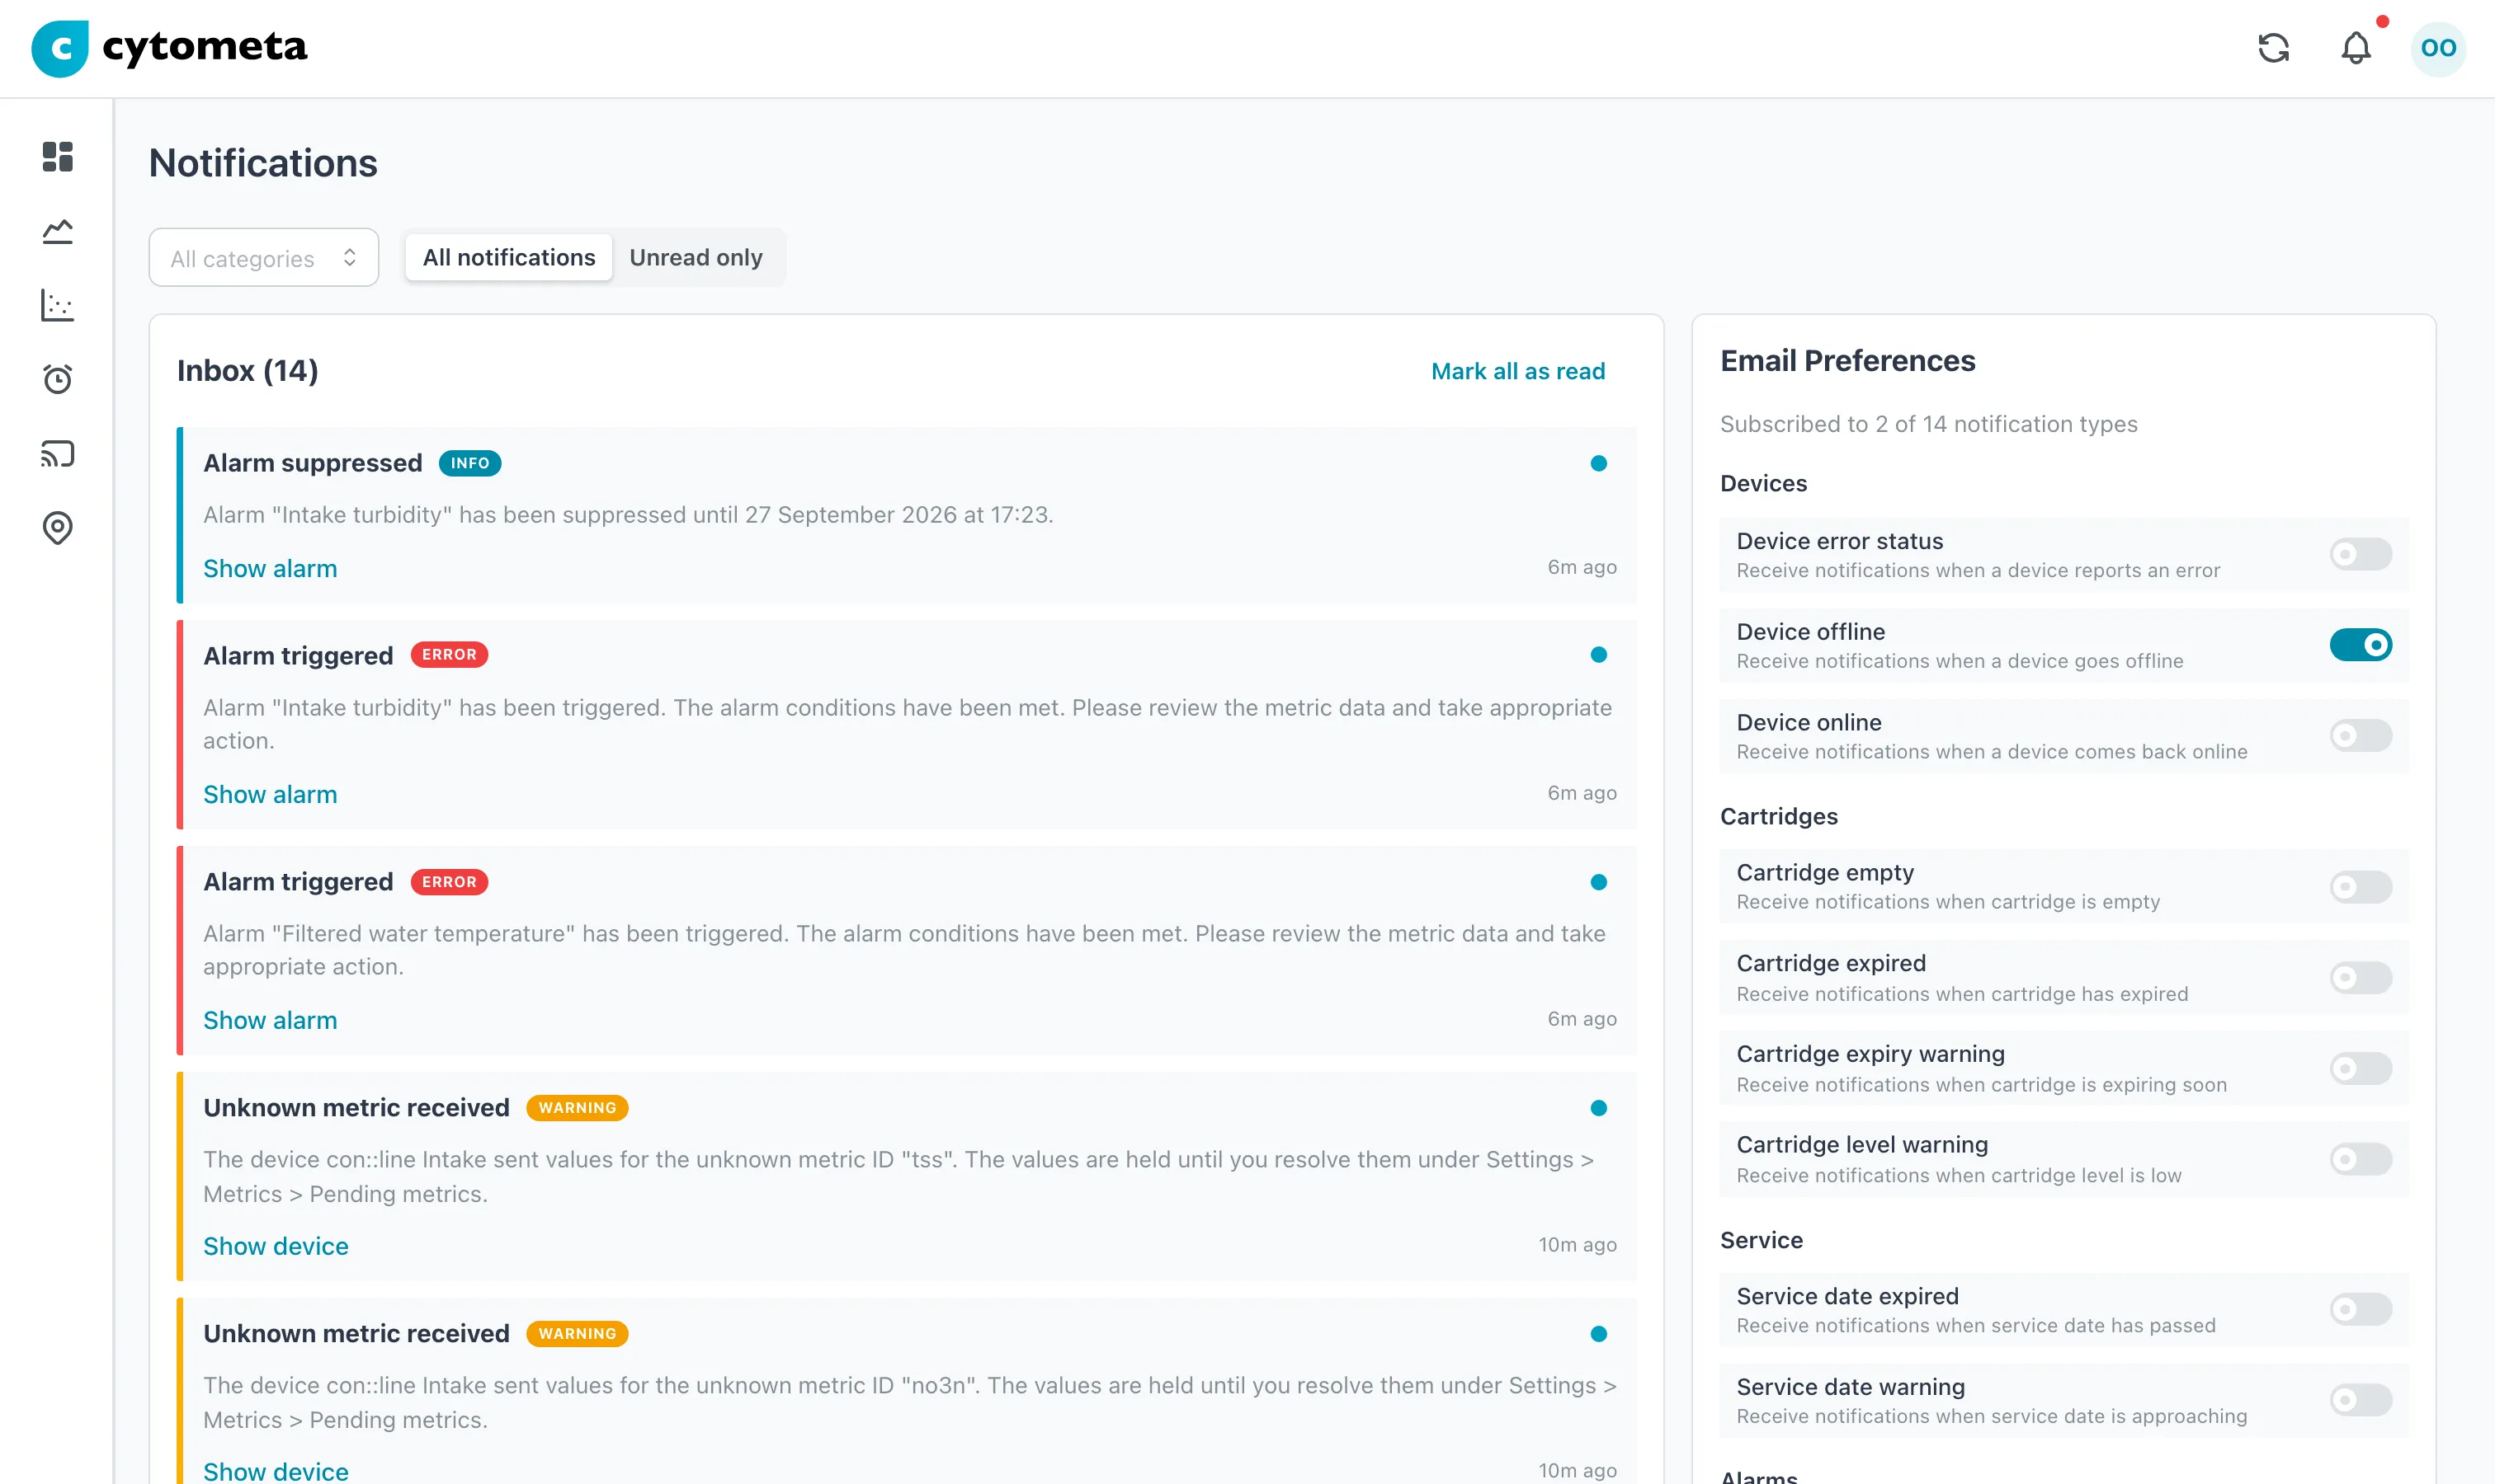Click Show device for tss metric

click(276, 1246)
